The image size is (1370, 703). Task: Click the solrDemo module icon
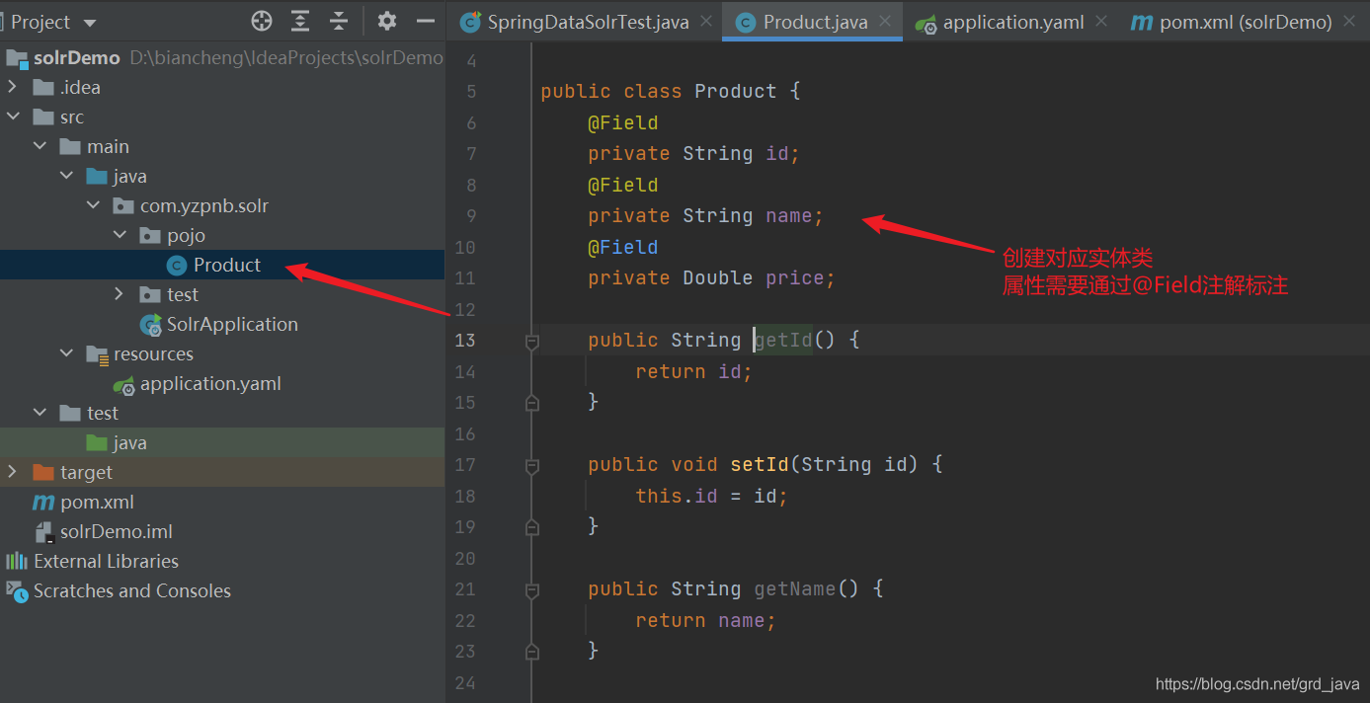[17, 57]
